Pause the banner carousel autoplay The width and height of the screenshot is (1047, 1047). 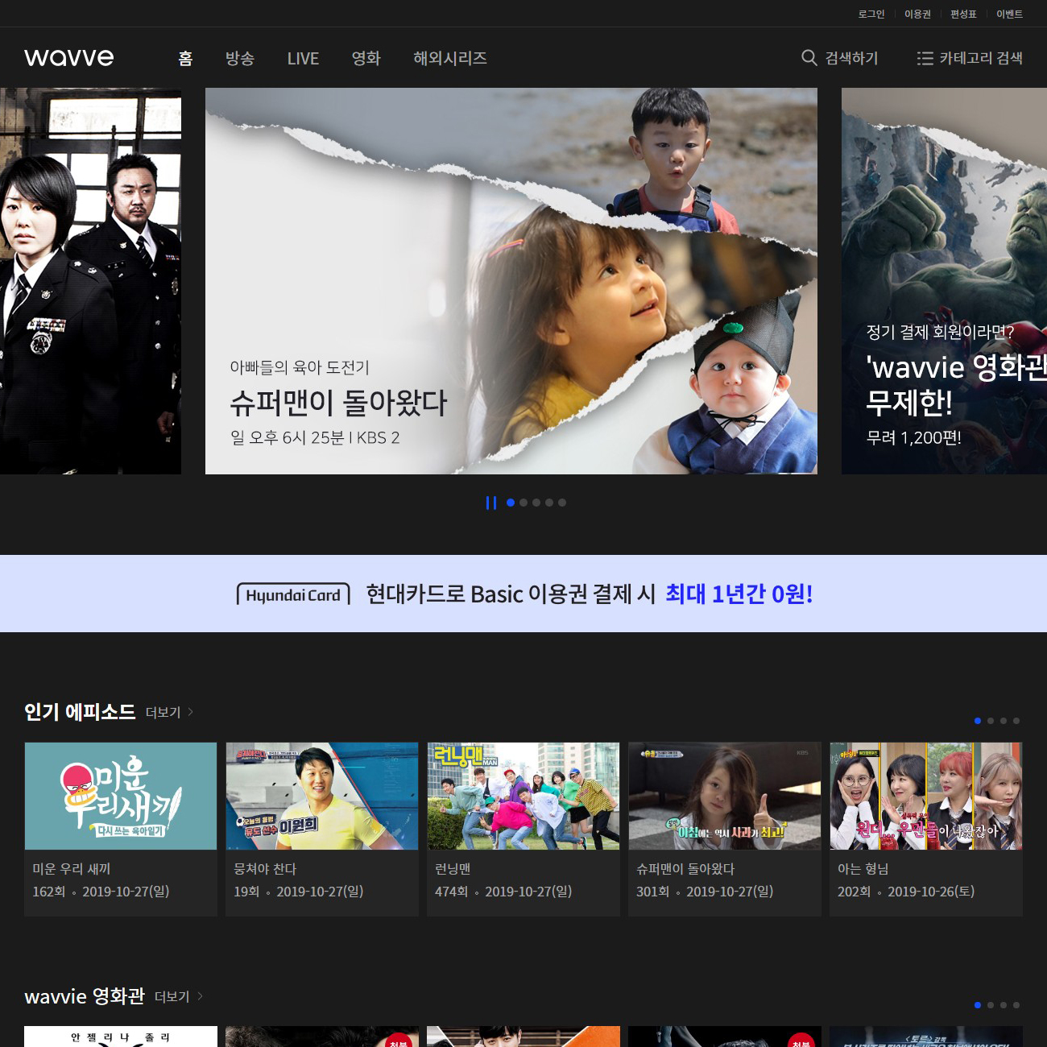coord(490,503)
